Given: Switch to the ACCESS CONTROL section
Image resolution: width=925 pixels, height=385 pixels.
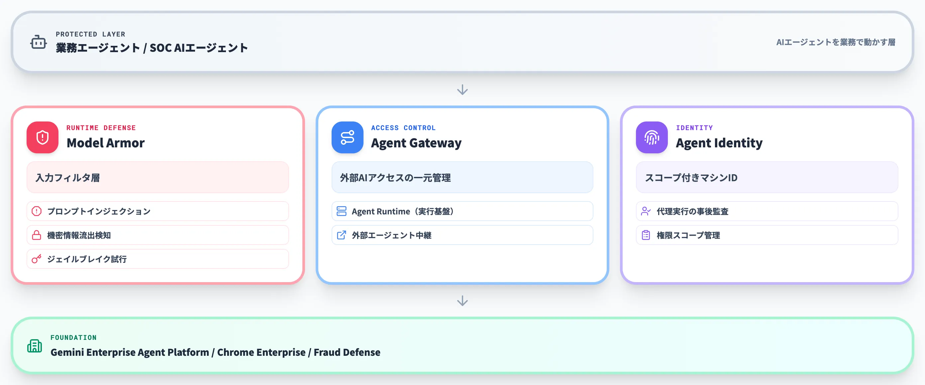Looking at the screenshot, I should click(403, 128).
